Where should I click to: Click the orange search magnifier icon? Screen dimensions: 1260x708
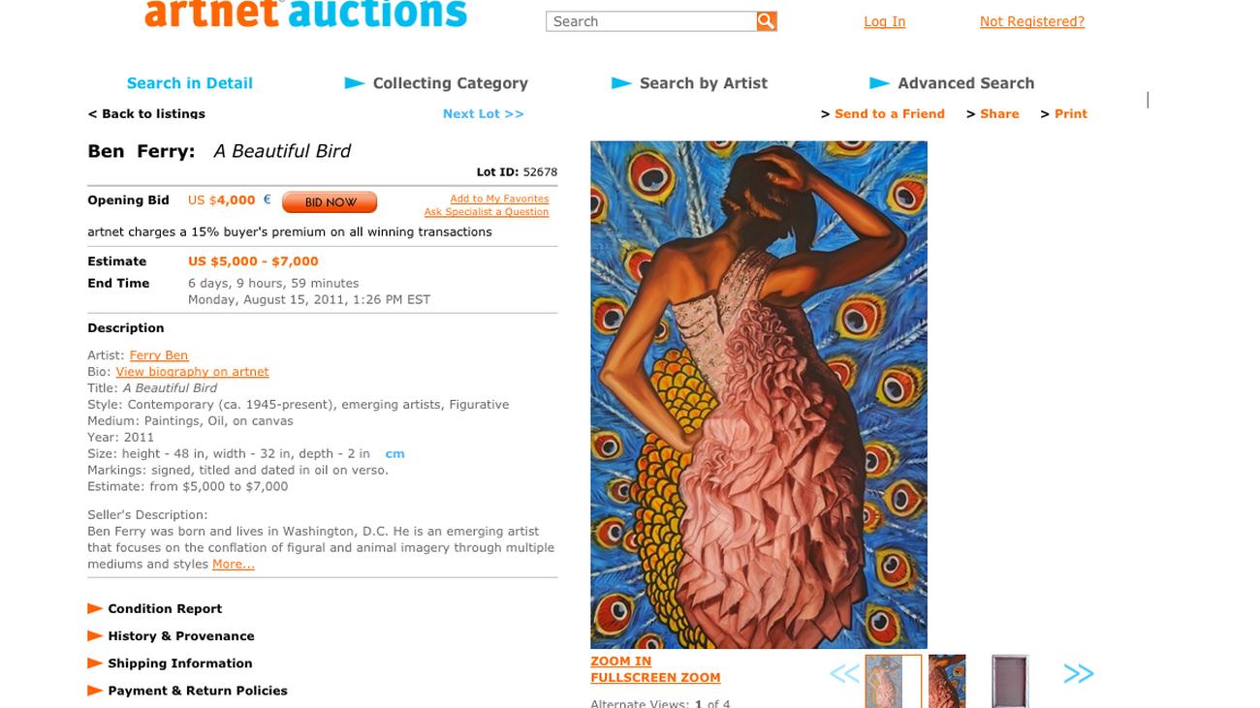pyautogui.click(x=767, y=21)
